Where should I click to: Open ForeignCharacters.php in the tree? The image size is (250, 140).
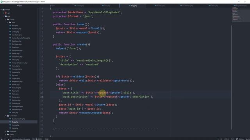tap(20, 63)
